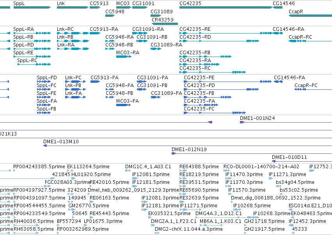This screenshot has height=235, width=332.
Task: Select transcript SppL-RC
Action: pos(34,64)
